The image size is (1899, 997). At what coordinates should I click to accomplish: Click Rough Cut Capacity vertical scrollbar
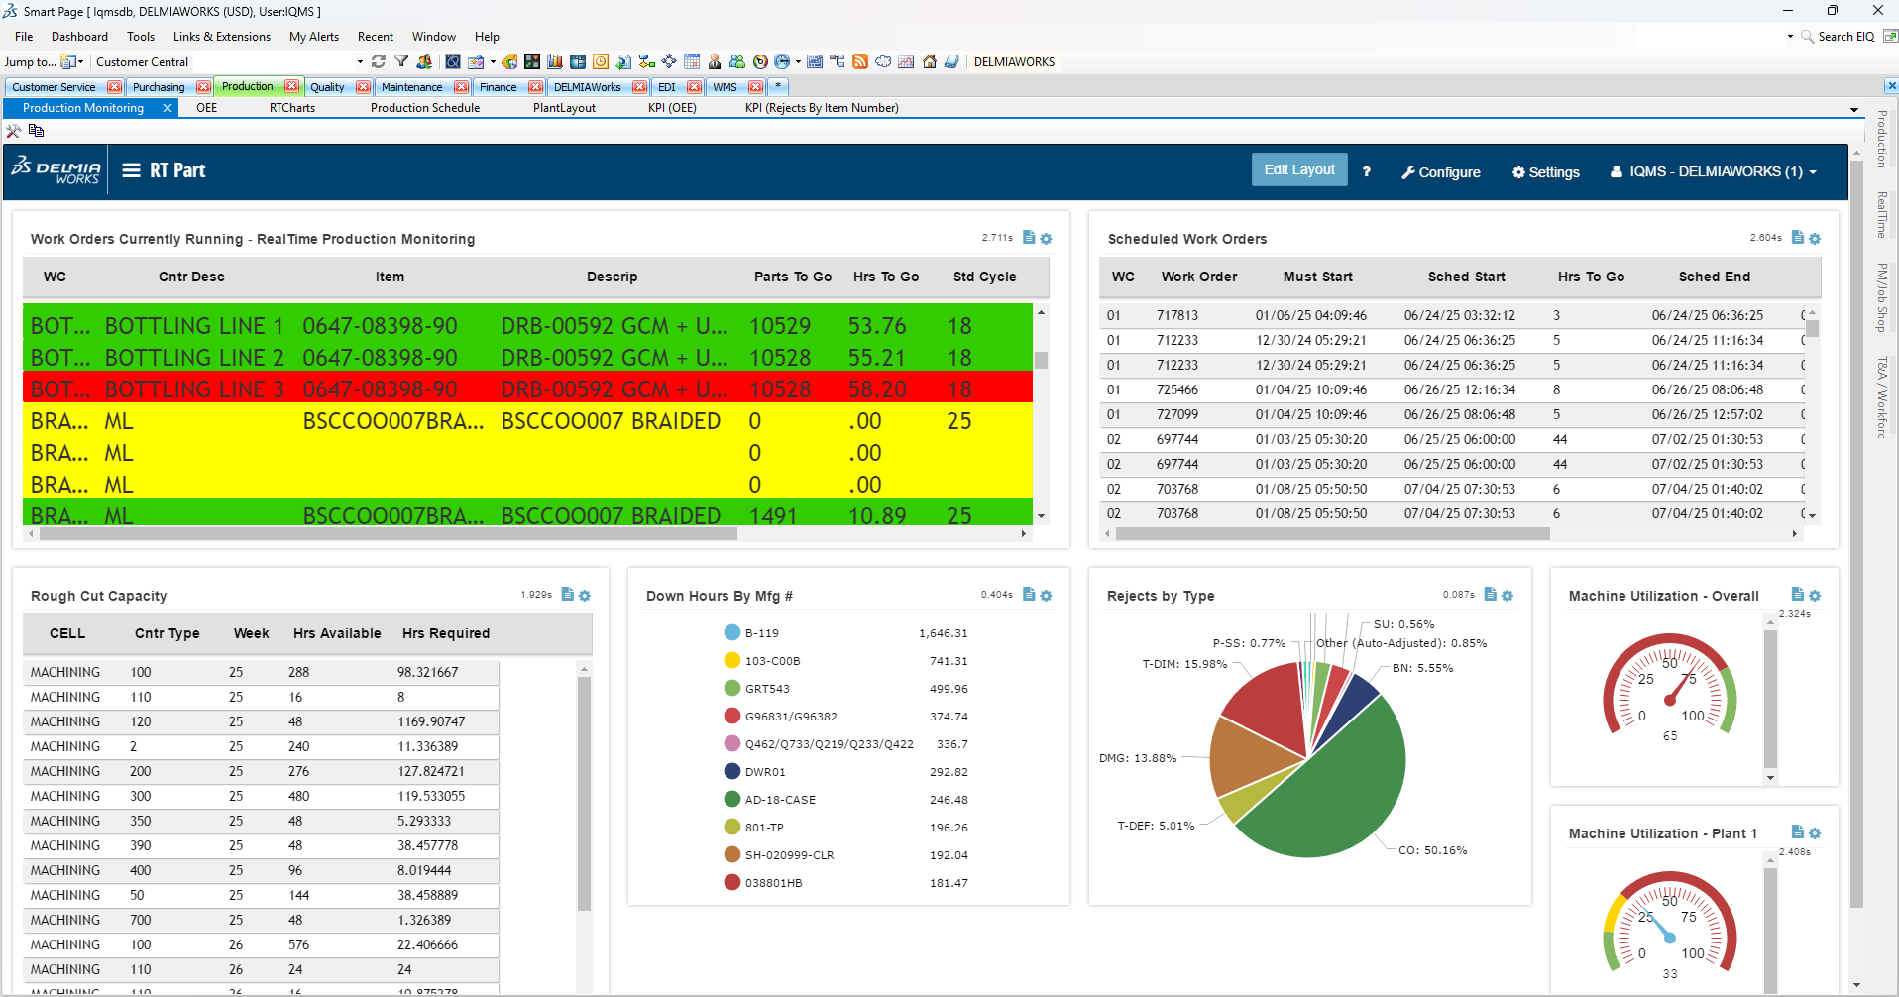(x=584, y=793)
